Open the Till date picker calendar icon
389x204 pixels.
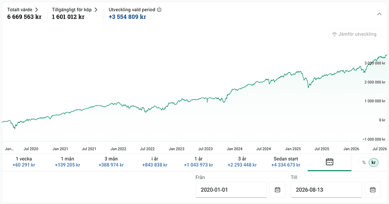click(373, 190)
